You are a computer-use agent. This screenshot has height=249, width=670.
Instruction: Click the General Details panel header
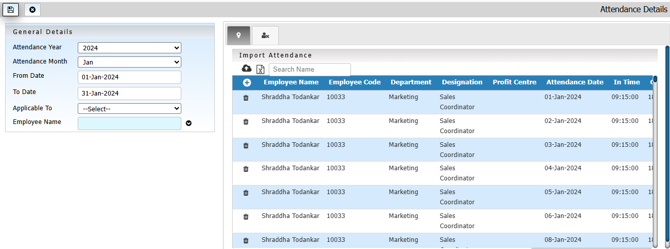point(110,32)
